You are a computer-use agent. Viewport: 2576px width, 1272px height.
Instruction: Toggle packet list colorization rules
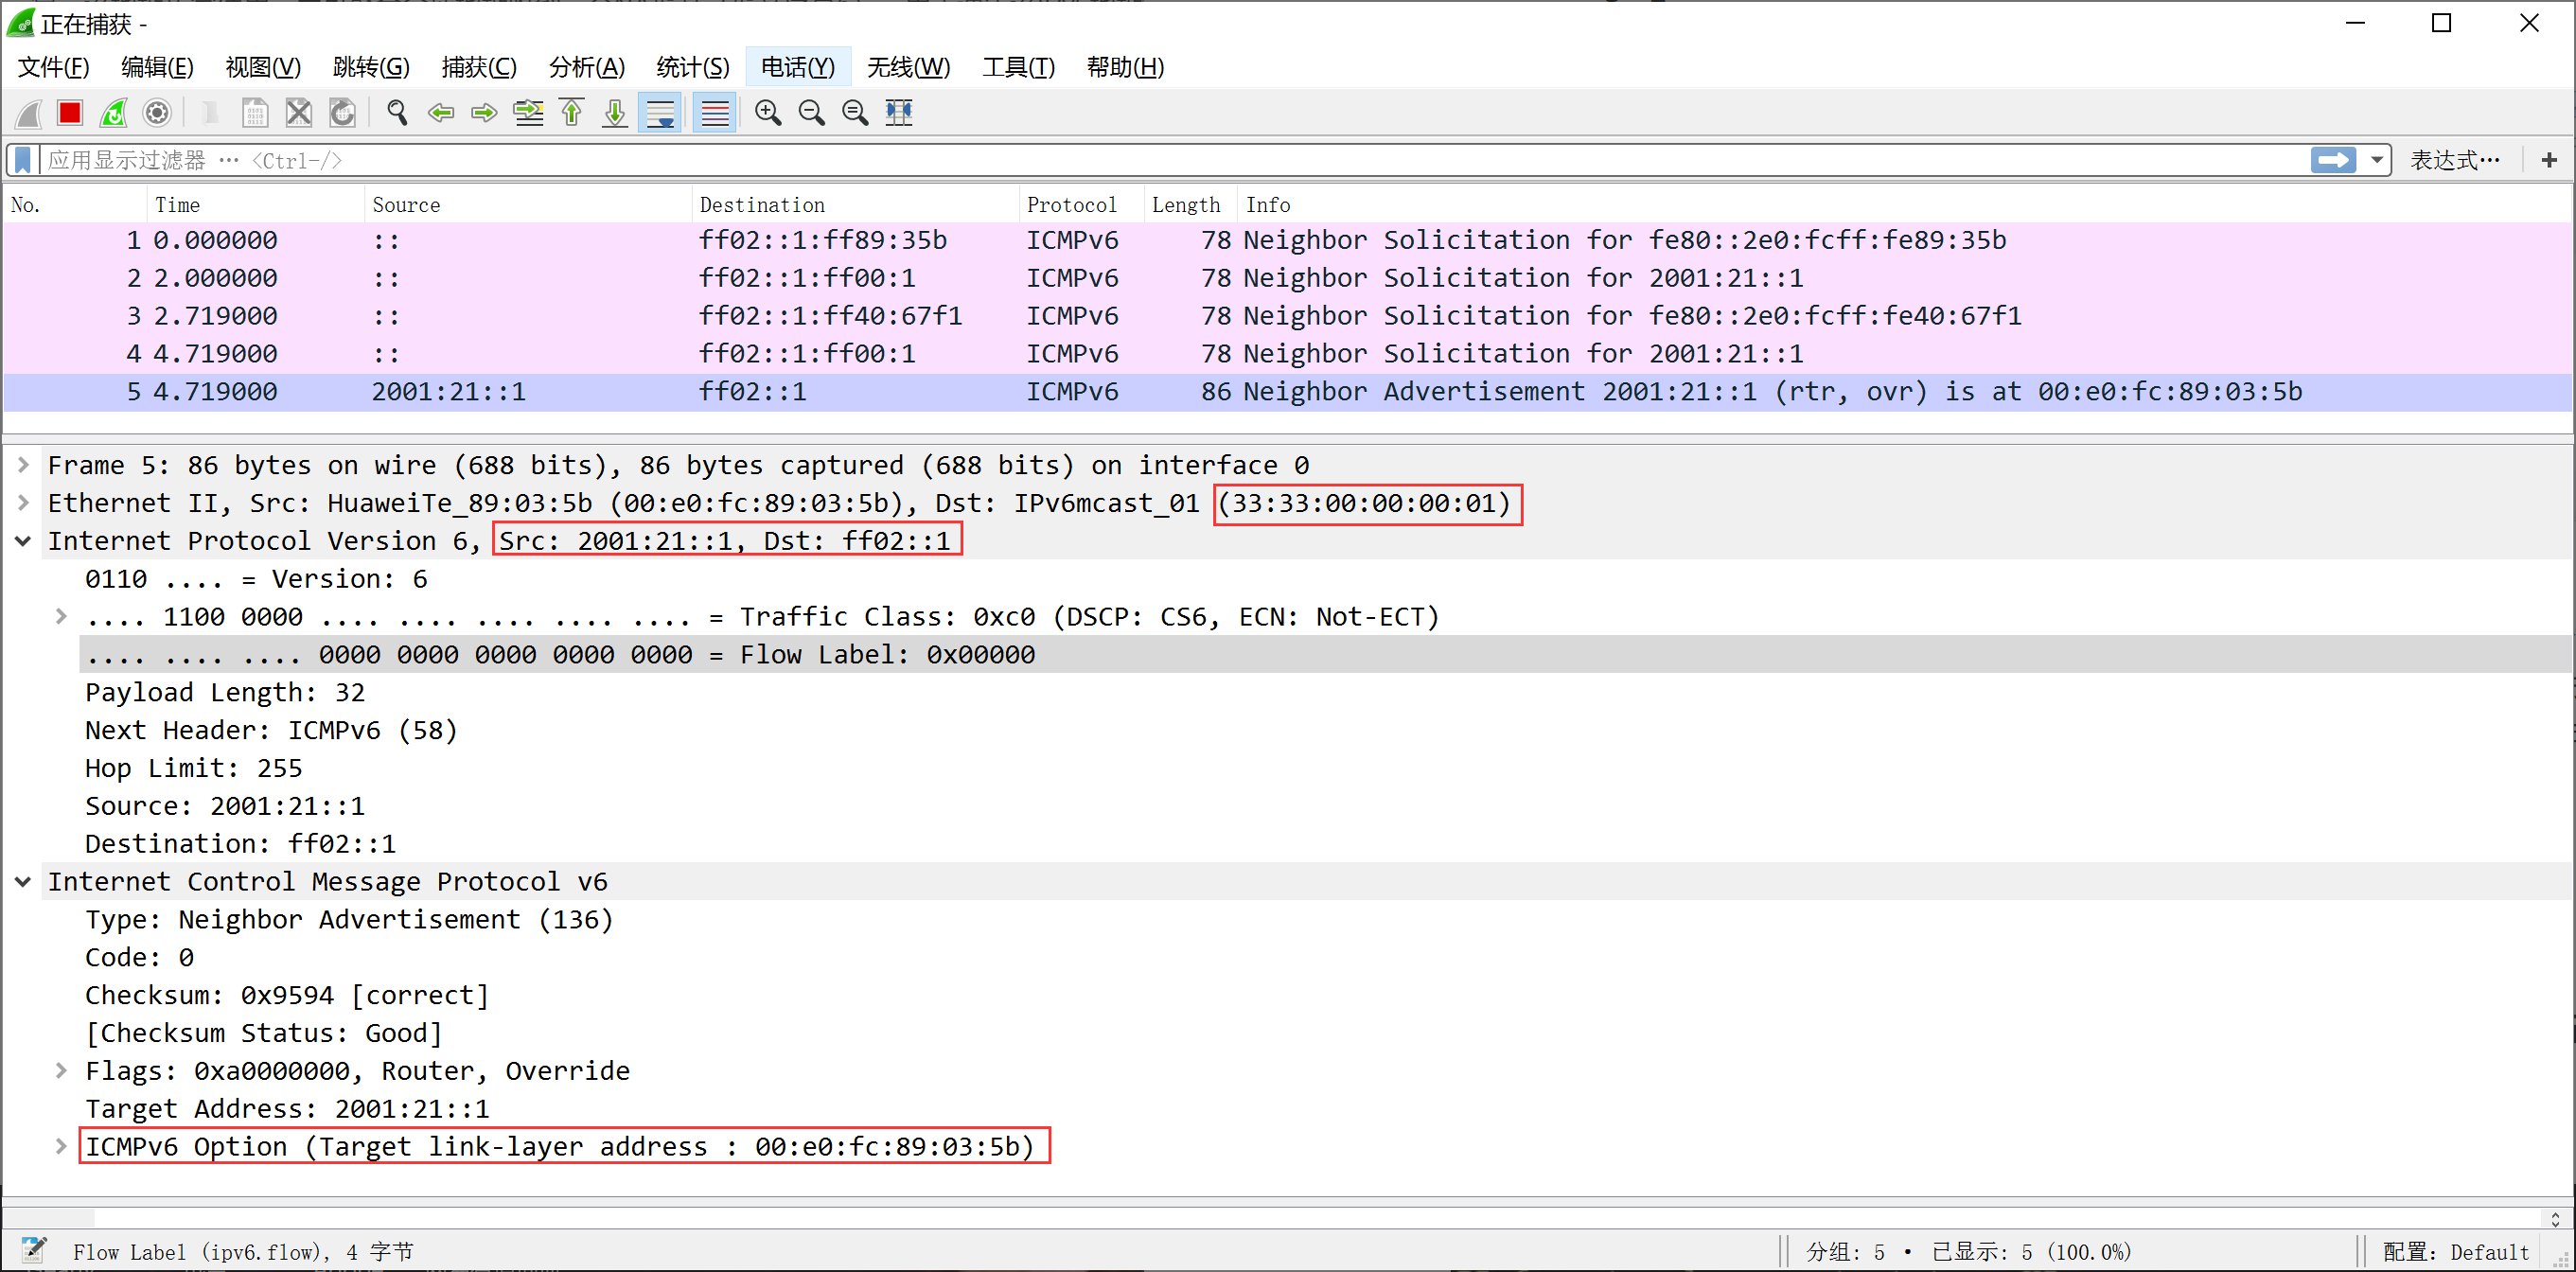pyautogui.click(x=715, y=113)
